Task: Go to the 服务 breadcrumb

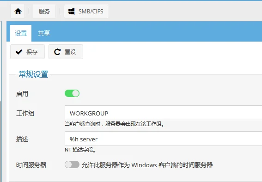Action: click(x=44, y=12)
